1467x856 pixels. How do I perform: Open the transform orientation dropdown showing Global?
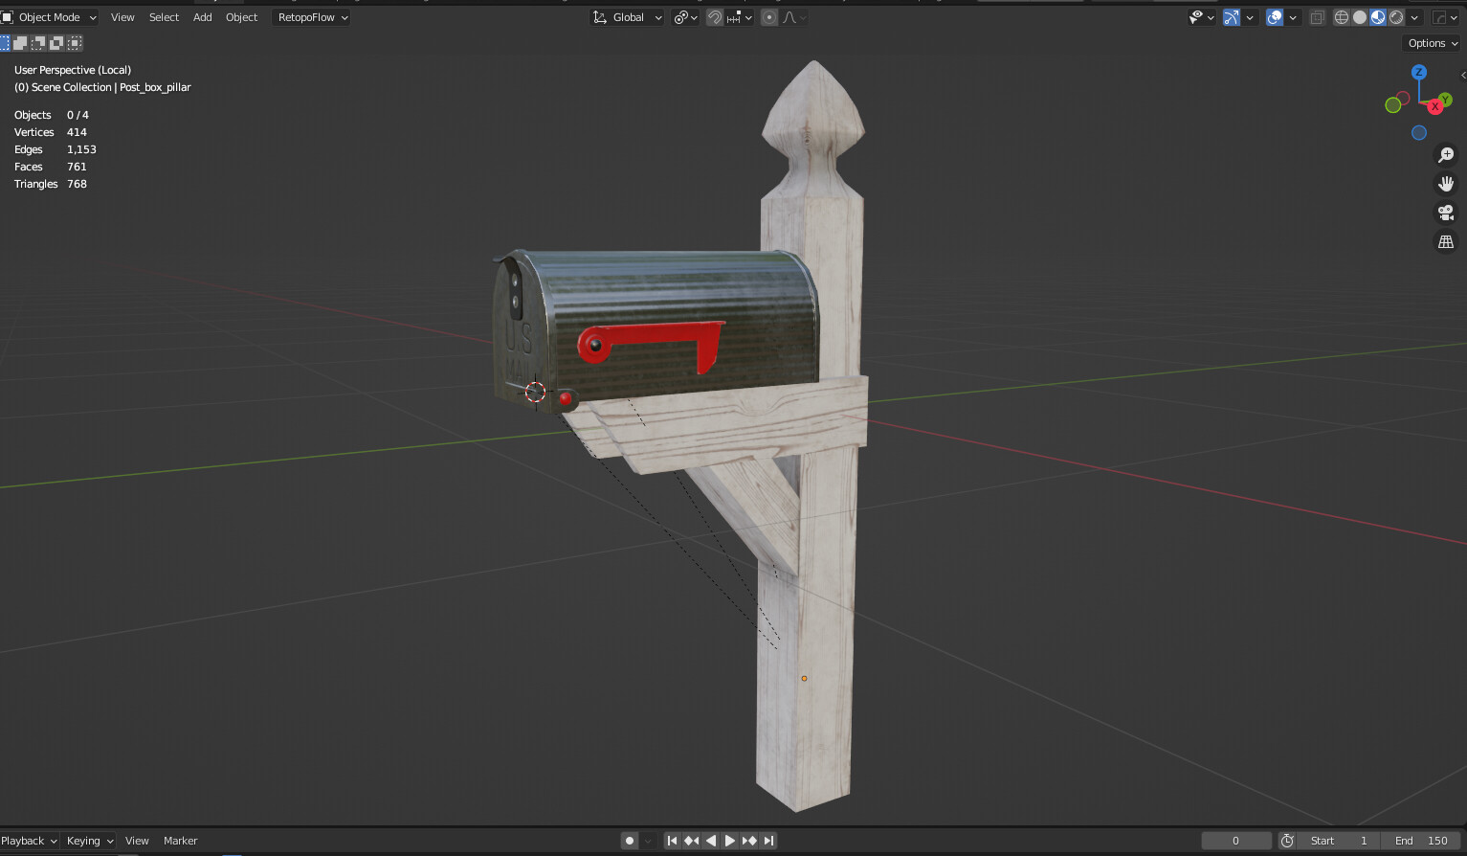(627, 16)
